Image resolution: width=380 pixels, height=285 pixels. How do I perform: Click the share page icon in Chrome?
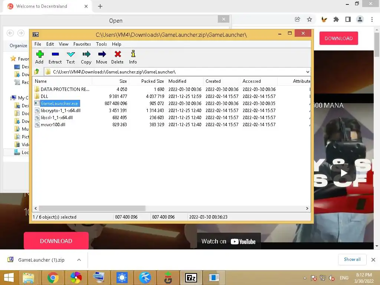pos(297,19)
